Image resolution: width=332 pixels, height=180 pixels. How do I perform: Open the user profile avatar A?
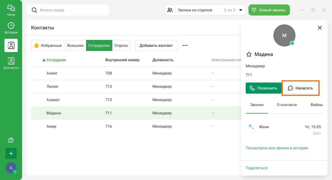point(11,168)
